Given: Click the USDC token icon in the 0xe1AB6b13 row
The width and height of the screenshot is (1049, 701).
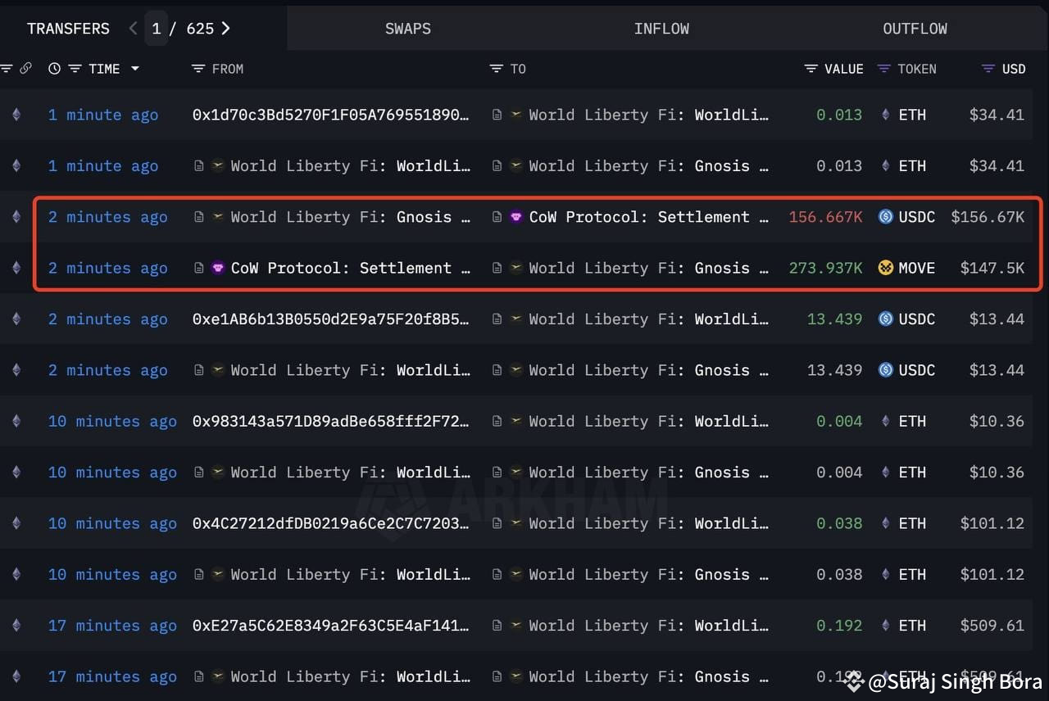Looking at the screenshot, I should click(885, 319).
